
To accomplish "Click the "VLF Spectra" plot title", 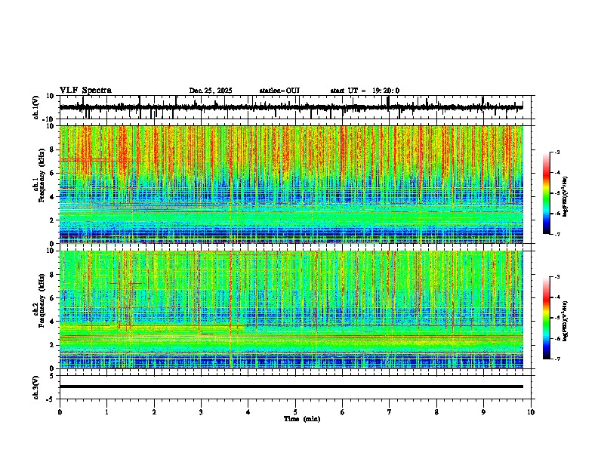I will [85, 91].
